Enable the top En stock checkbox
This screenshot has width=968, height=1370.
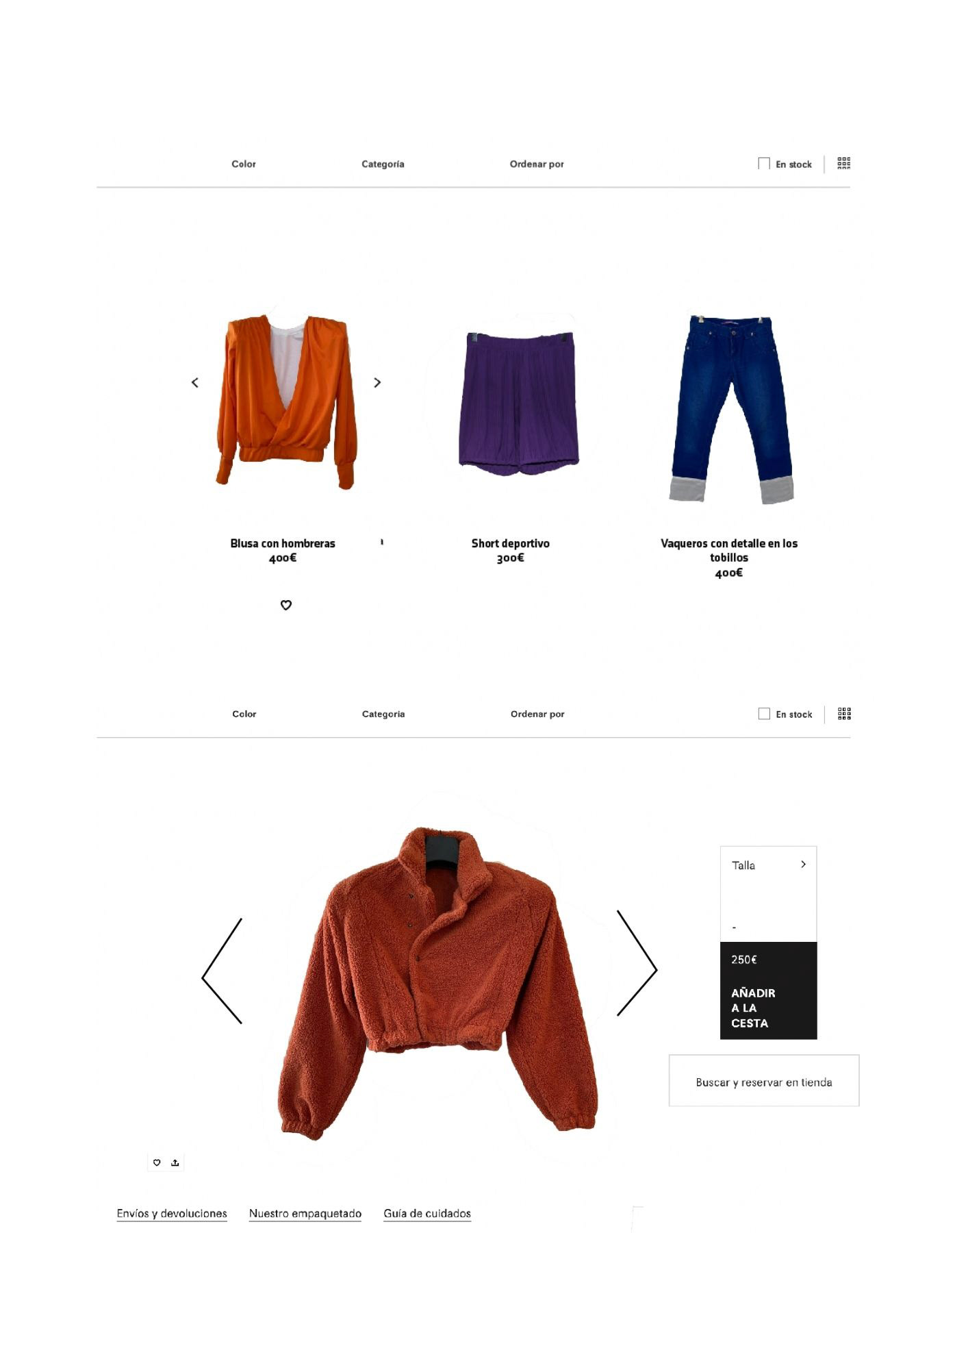pos(764,164)
